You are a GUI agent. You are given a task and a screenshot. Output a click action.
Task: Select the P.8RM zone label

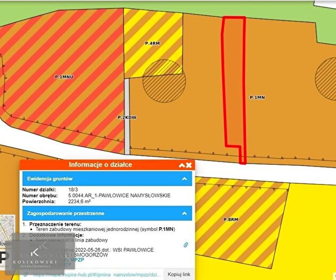(231, 219)
